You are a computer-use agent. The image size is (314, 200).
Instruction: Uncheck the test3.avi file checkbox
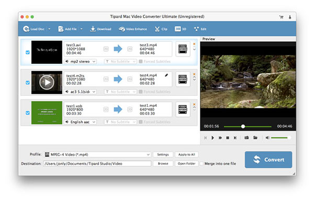(x=28, y=52)
